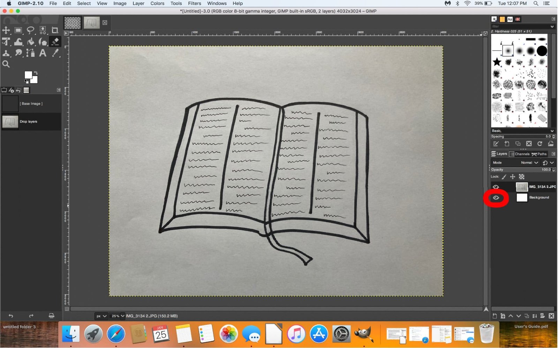Choose the Bucket Fill tool
The width and height of the screenshot is (558, 348).
point(31,42)
